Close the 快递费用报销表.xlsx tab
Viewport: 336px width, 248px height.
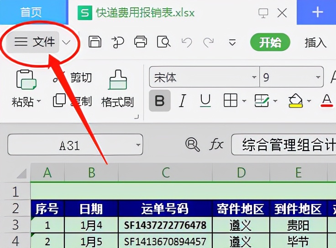pyautogui.click(x=282, y=13)
